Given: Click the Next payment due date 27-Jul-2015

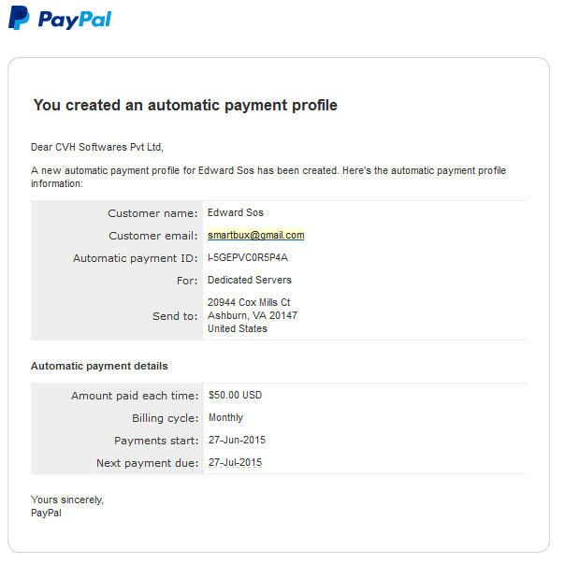Looking at the screenshot, I should coord(235,462).
